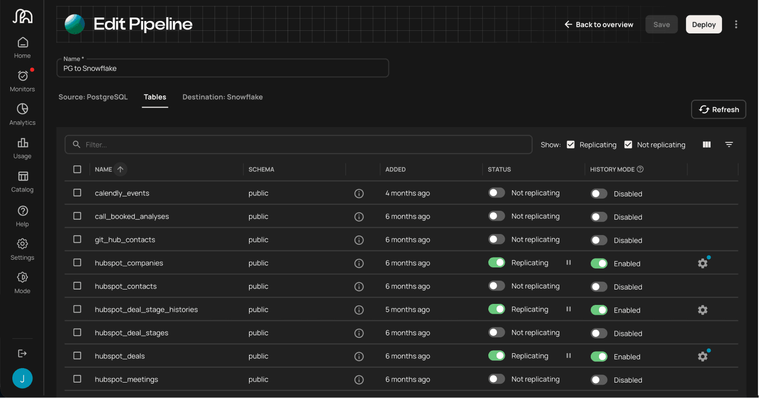
Task: Click the Save button
Action: pos(662,24)
